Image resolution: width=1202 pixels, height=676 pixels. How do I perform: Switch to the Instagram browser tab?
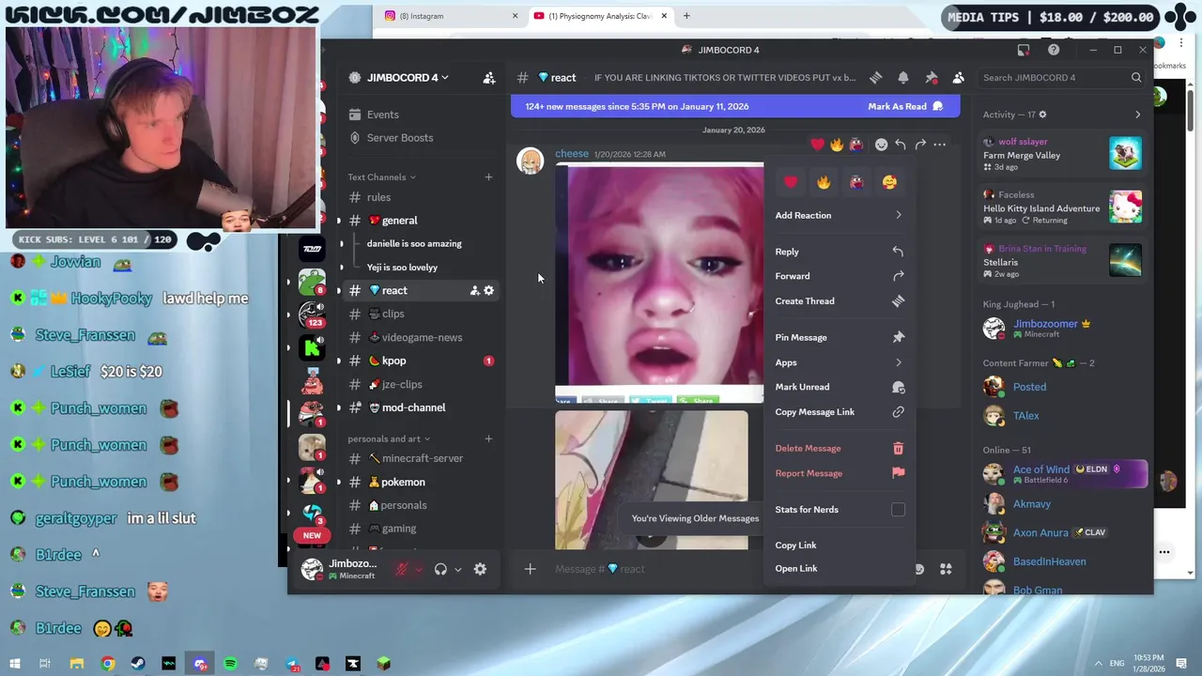[x=450, y=16]
